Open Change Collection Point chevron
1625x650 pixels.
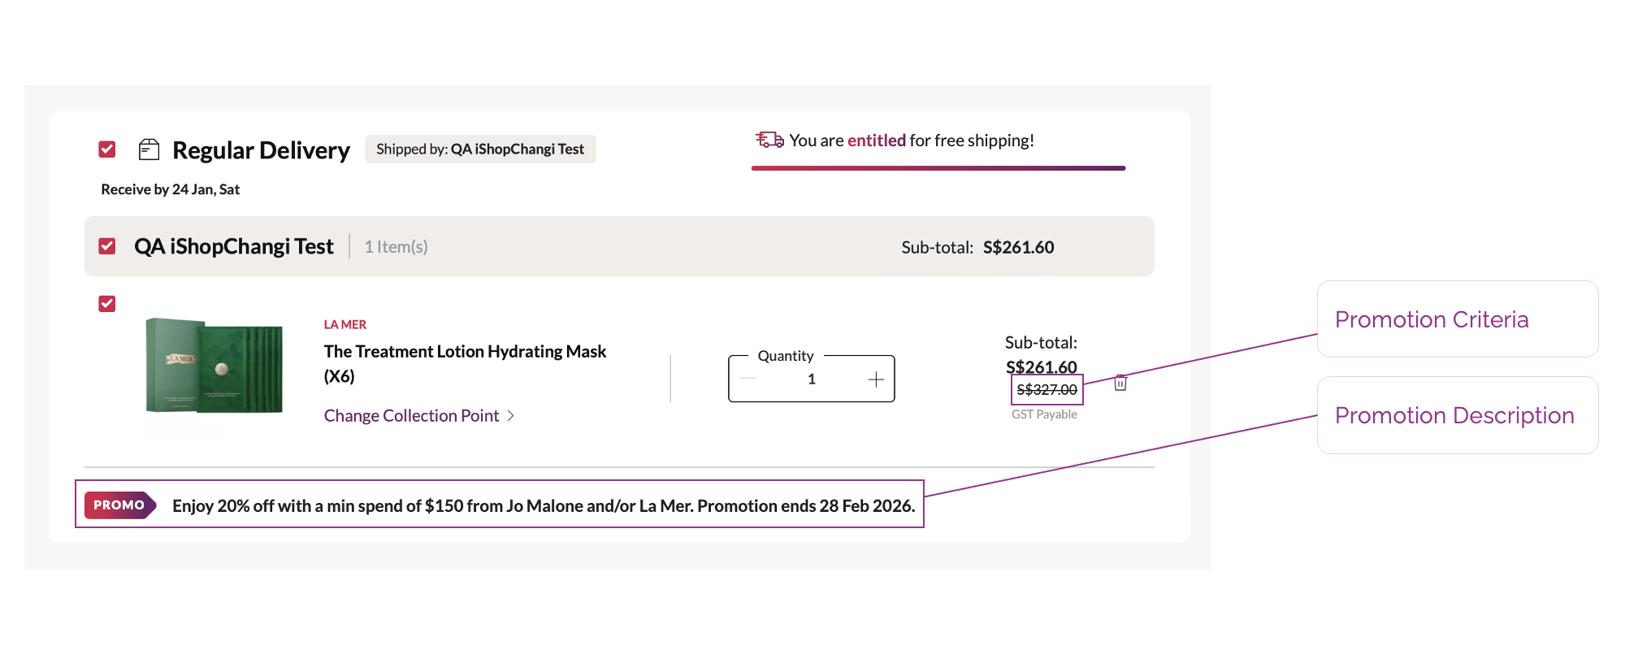(511, 416)
